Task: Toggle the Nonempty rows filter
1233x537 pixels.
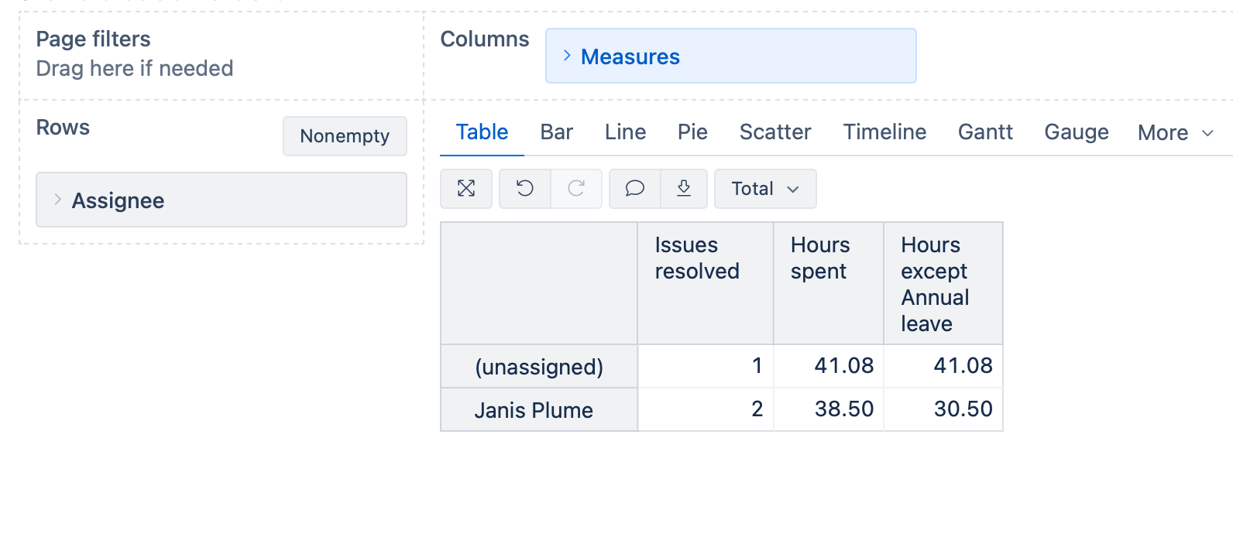Action: 345,136
